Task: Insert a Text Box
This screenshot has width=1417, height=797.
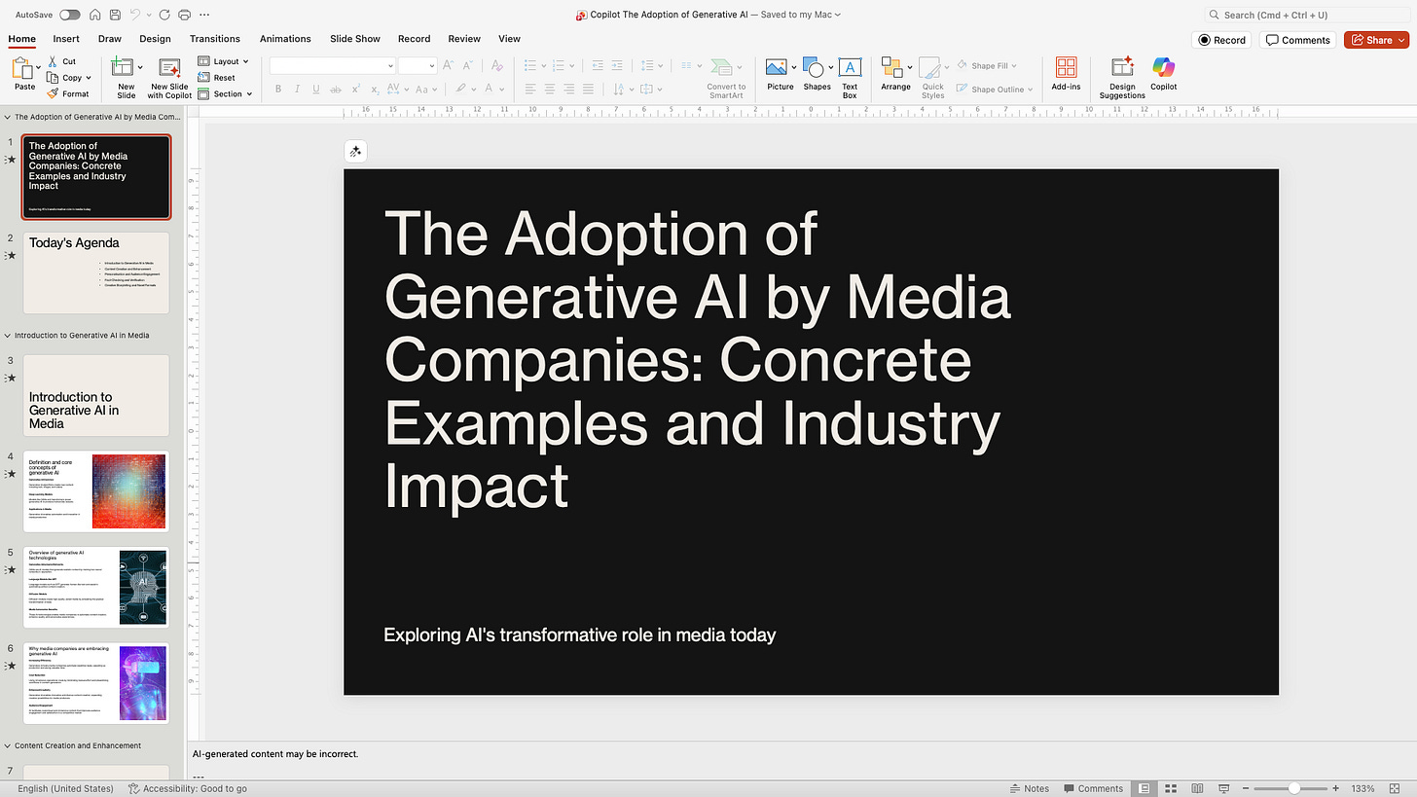Action: pyautogui.click(x=850, y=78)
